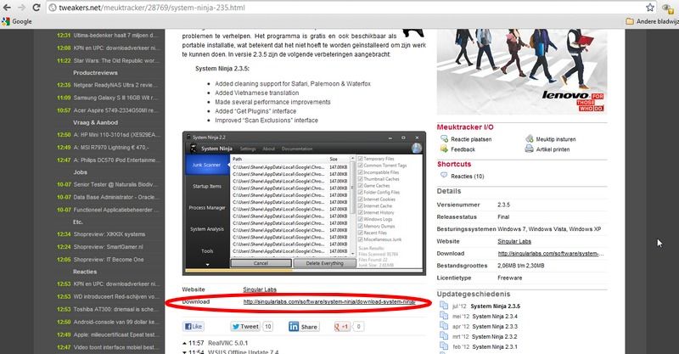Viewport: 679px width, 354px height.
Task: Share the article on LinkedIn
Action: click(301, 326)
